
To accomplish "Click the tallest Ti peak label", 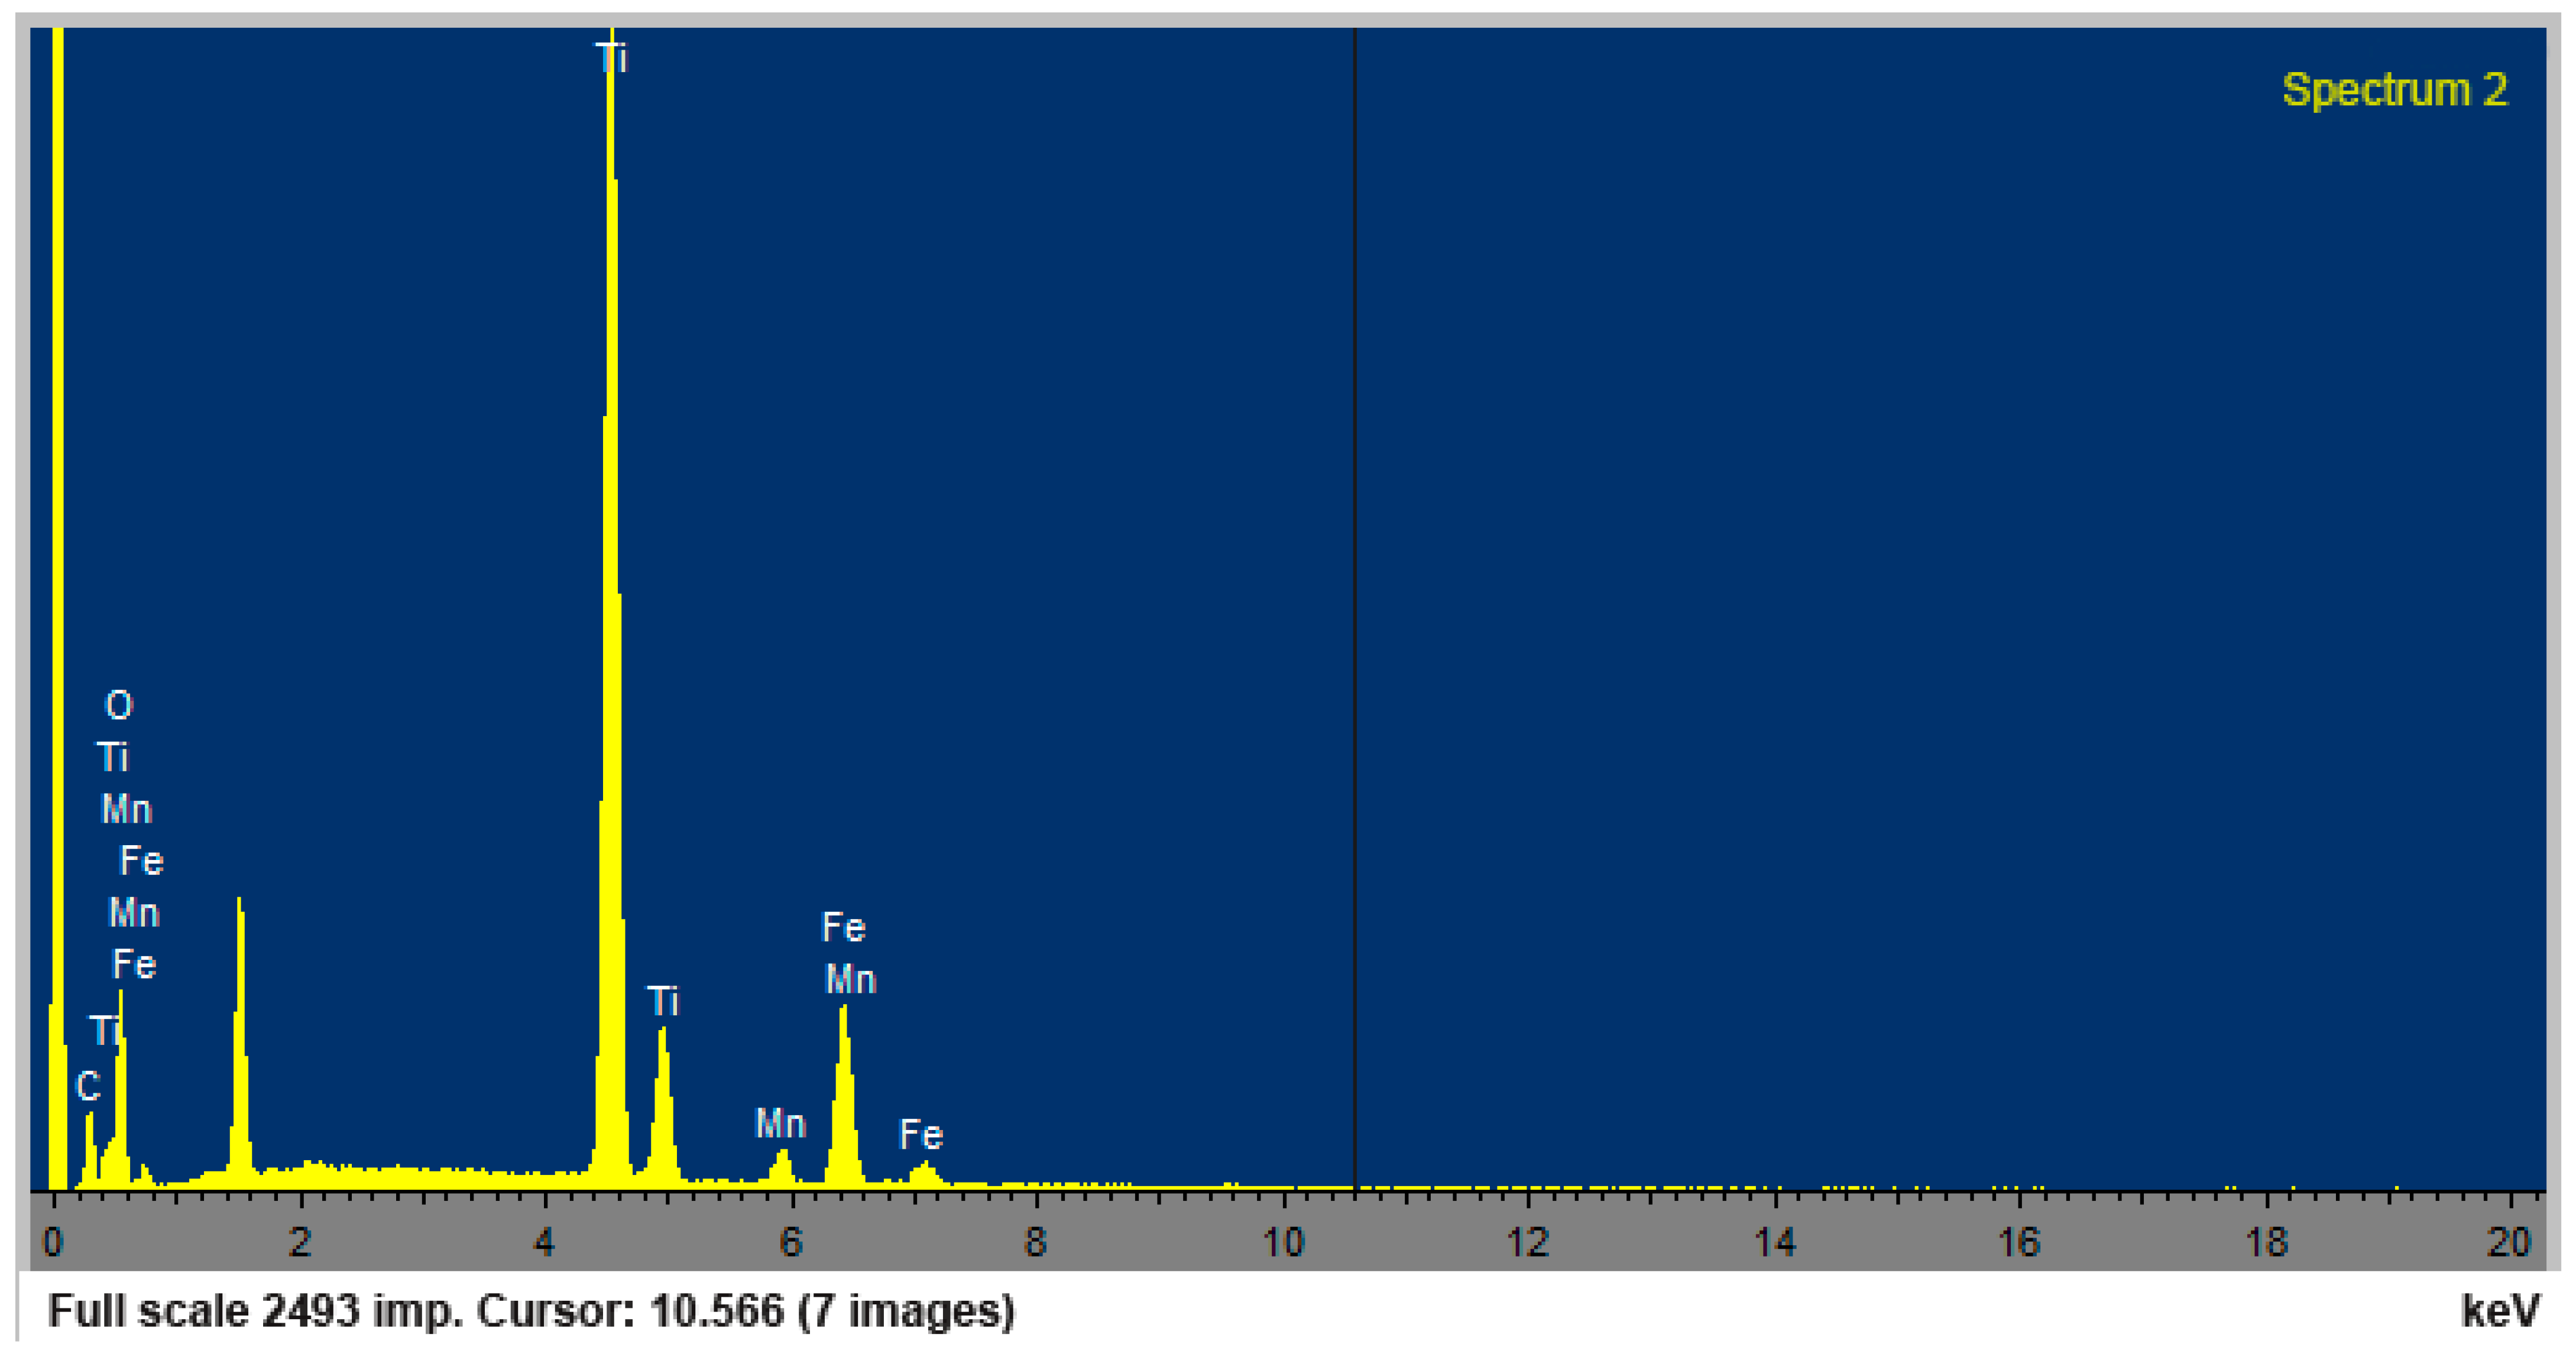I will (x=612, y=58).
